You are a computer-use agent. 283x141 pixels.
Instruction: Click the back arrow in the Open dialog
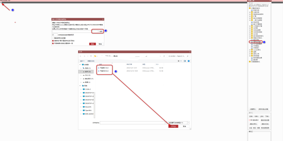tap(81, 56)
